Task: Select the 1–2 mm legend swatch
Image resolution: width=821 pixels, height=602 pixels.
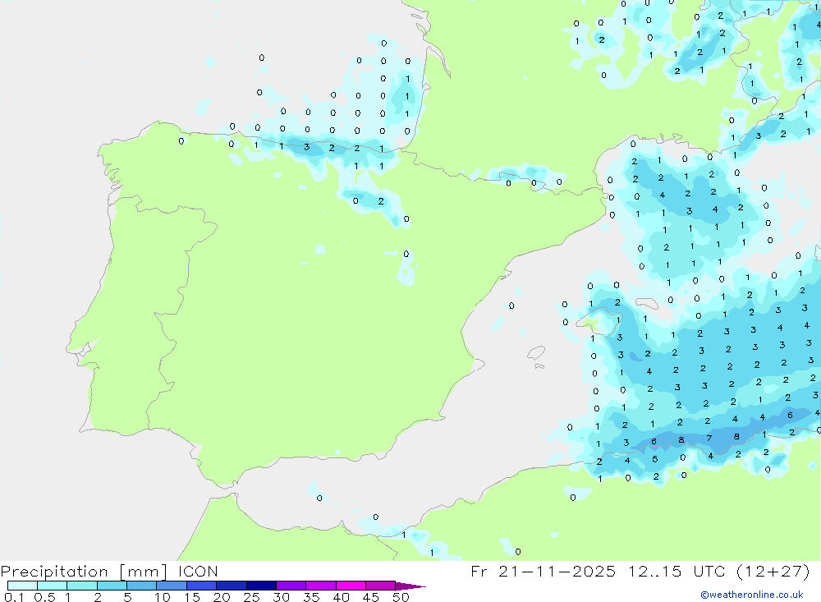Action: click(82, 586)
